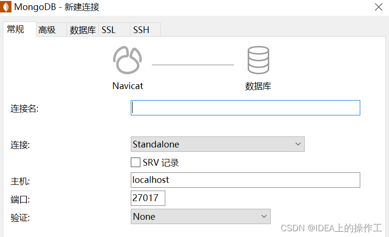Viewport: 389px width, 237px height.
Task: Click the 连接名: label
Action: pos(24,109)
